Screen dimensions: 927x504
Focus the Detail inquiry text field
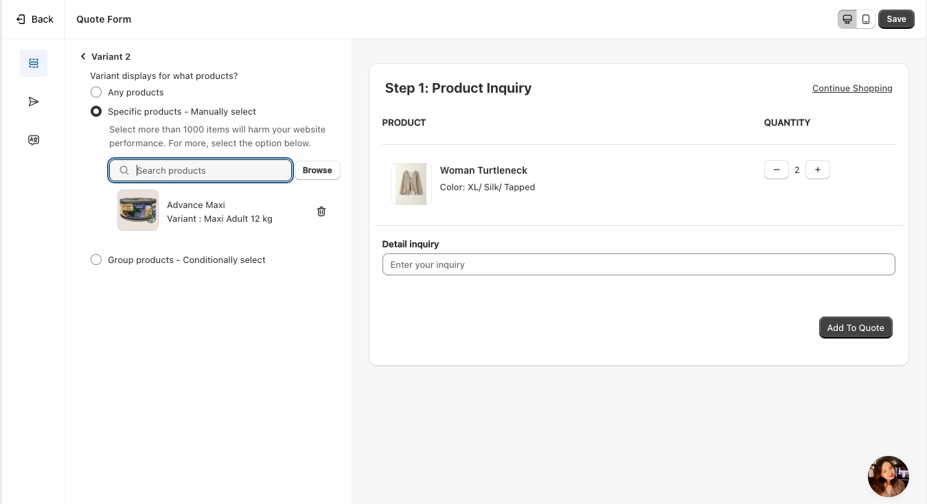click(x=638, y=264)
